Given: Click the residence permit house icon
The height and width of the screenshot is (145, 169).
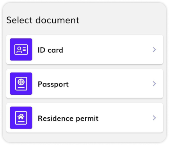Looking at the screenshot, I should (x=21, y=118).
